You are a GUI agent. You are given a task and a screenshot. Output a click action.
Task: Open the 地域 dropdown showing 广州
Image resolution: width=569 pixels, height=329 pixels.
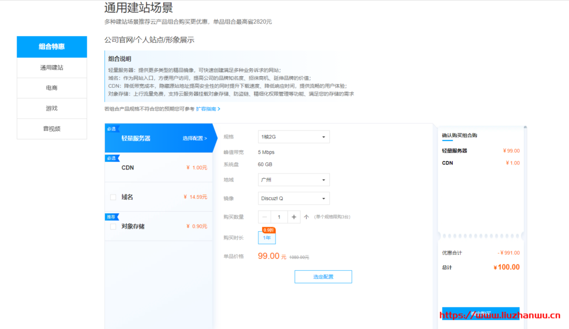[293, 180]
